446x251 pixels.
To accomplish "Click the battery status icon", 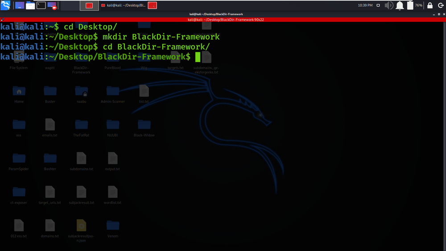I will 410,5.
